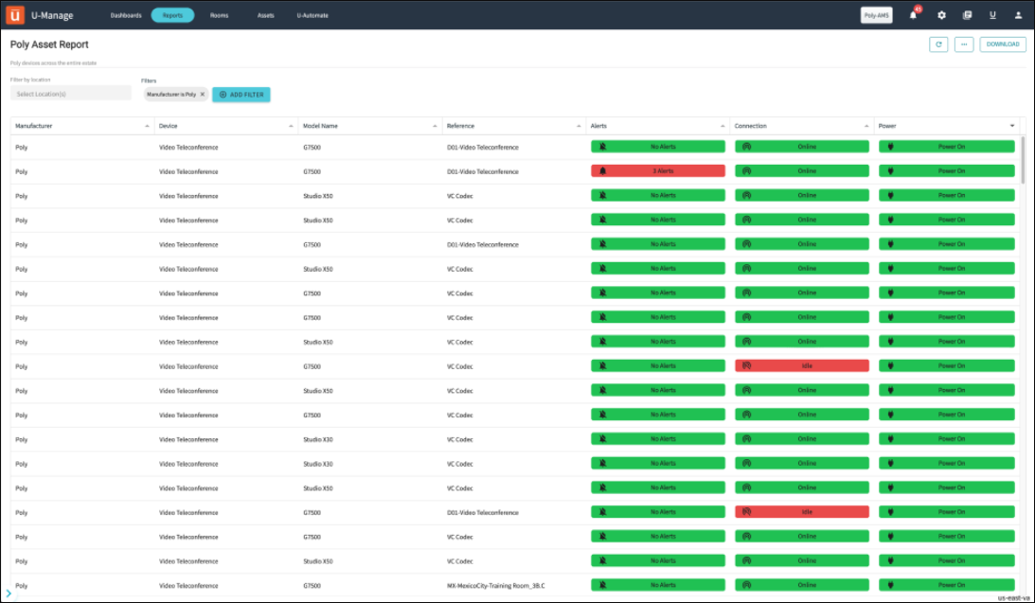1035x603 pixels.
Task: Open the more options ellipsis button
Action: (964, 44)
